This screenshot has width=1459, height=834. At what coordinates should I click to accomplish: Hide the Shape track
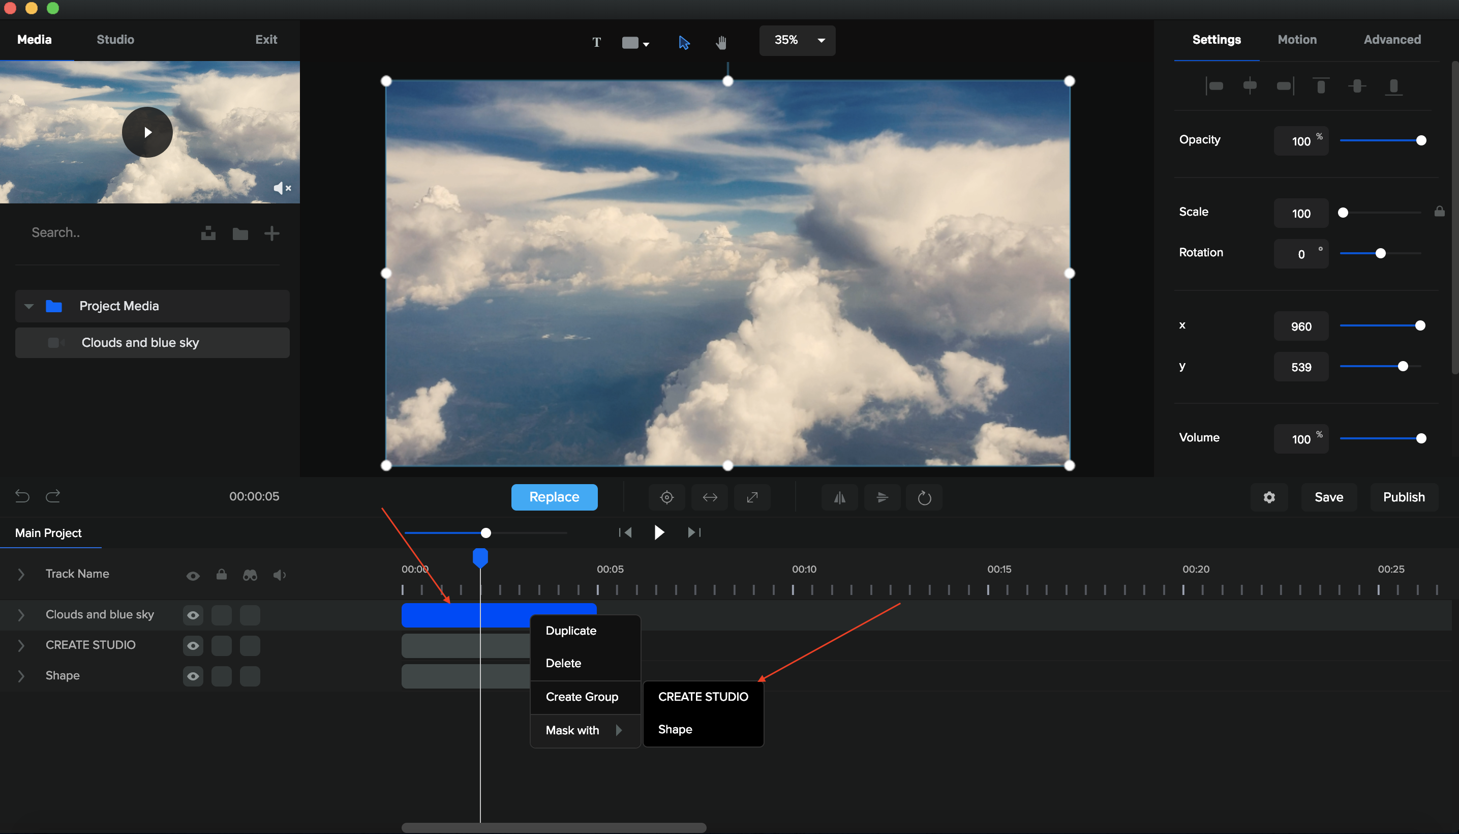(x=193, y=676)
